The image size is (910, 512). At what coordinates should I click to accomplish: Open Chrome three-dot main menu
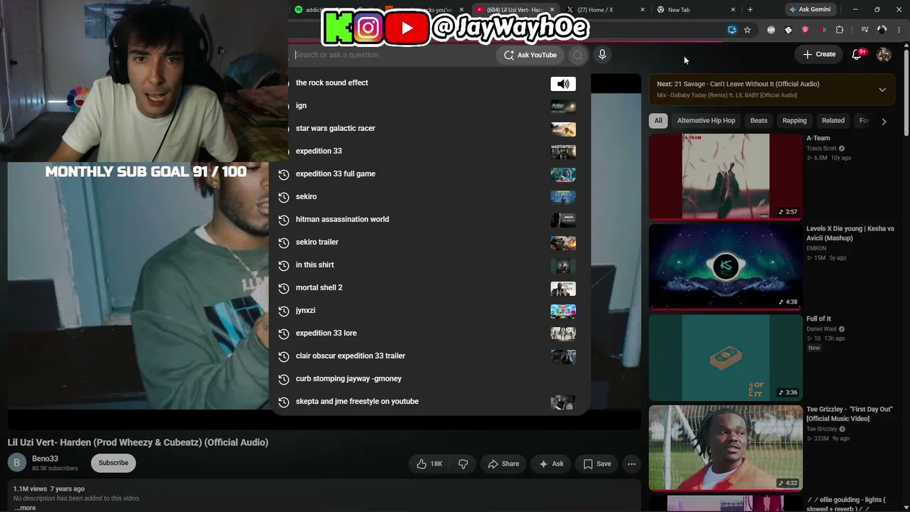pos(899,30)
